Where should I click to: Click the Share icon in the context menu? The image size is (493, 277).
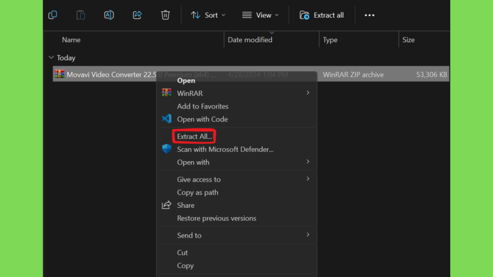[167, 205]
